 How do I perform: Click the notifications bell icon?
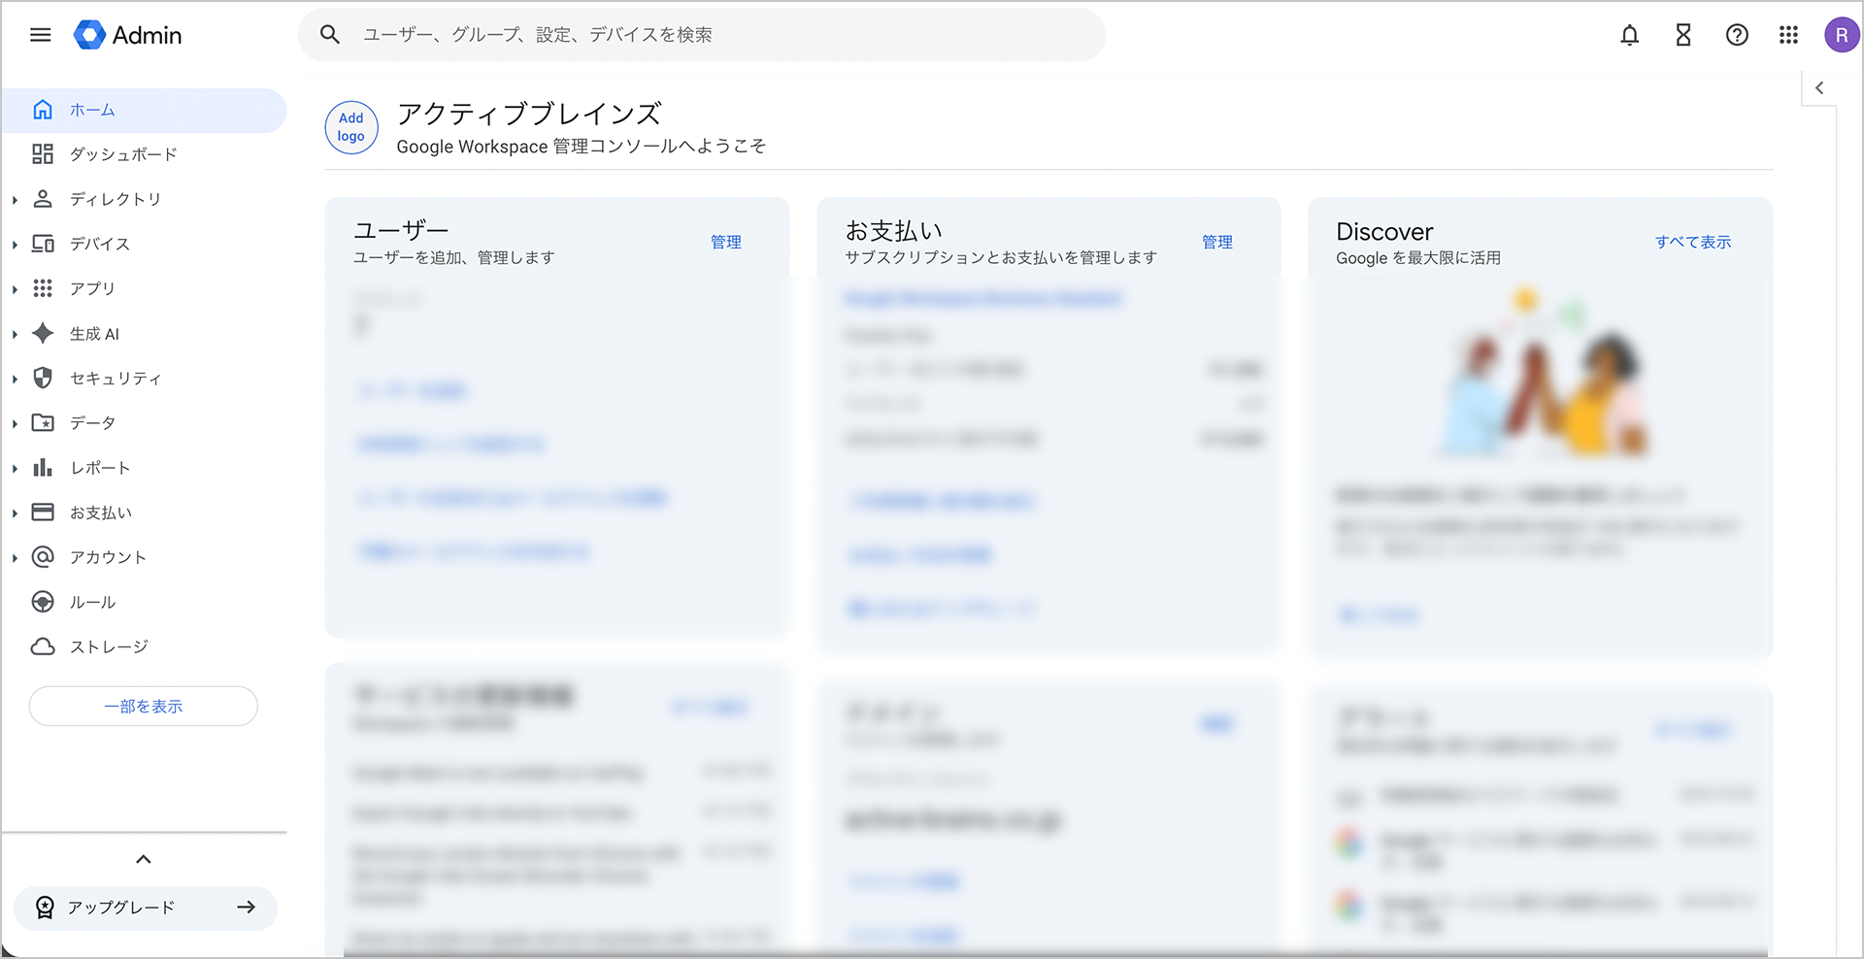pyautogui.click(x=1629, y=35)
